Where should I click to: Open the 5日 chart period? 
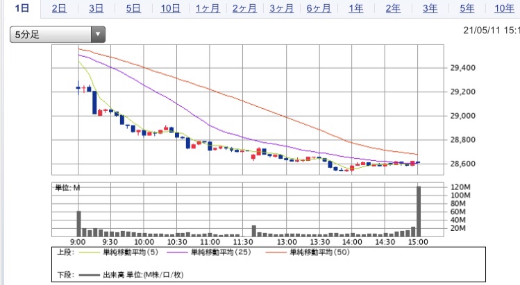coord(133,8)
